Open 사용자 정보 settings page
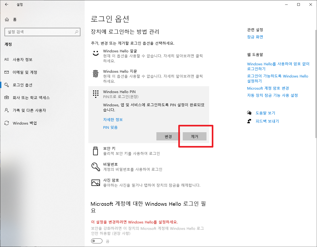The width and height of the screenshot is (317, 247). click(x=42, y=60)
